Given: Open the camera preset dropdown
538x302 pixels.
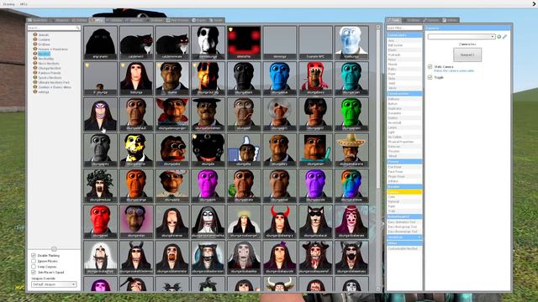Looking at the screenshot, I should [x=462, y=37].
